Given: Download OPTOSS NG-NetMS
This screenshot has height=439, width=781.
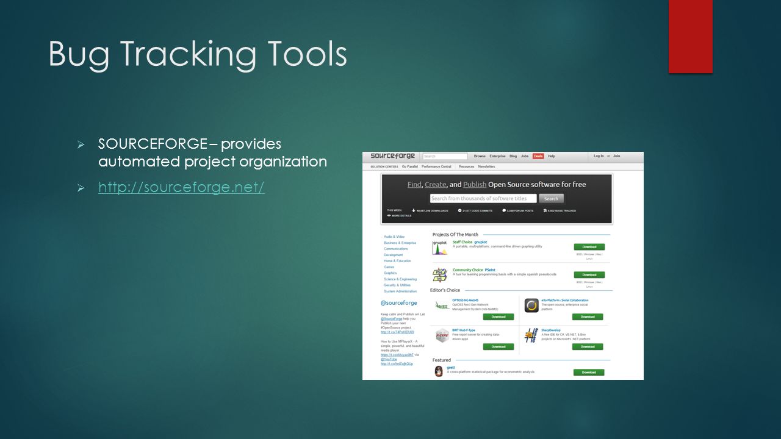Looking at the screenshot, I should coord(498,316).
